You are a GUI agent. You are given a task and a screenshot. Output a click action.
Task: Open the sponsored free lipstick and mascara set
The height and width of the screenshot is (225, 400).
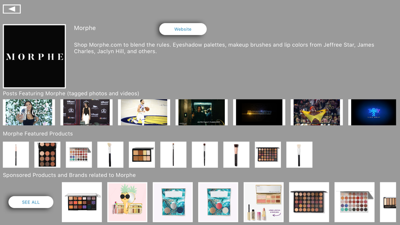click(x=264, y=202)
